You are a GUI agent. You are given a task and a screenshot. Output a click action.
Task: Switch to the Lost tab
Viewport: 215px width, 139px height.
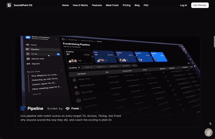click(x=134, y=65)
